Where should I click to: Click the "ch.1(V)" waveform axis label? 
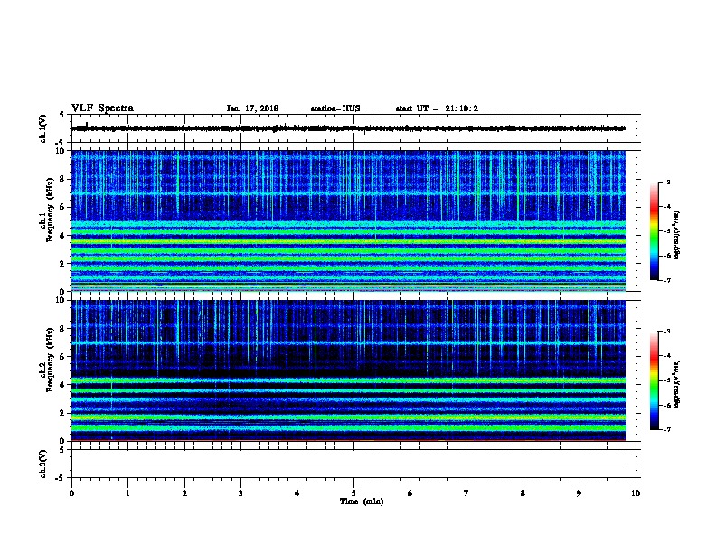point(42,128)
